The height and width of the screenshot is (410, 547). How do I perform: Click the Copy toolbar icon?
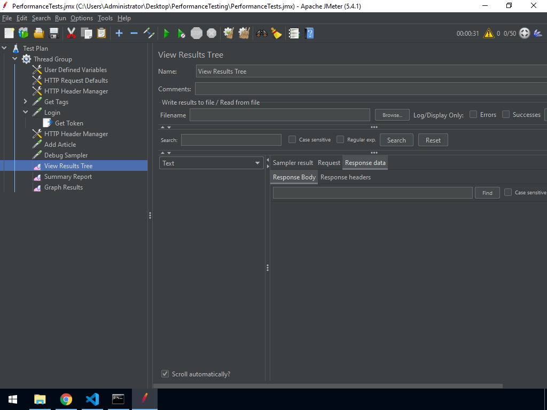point(86,33)
